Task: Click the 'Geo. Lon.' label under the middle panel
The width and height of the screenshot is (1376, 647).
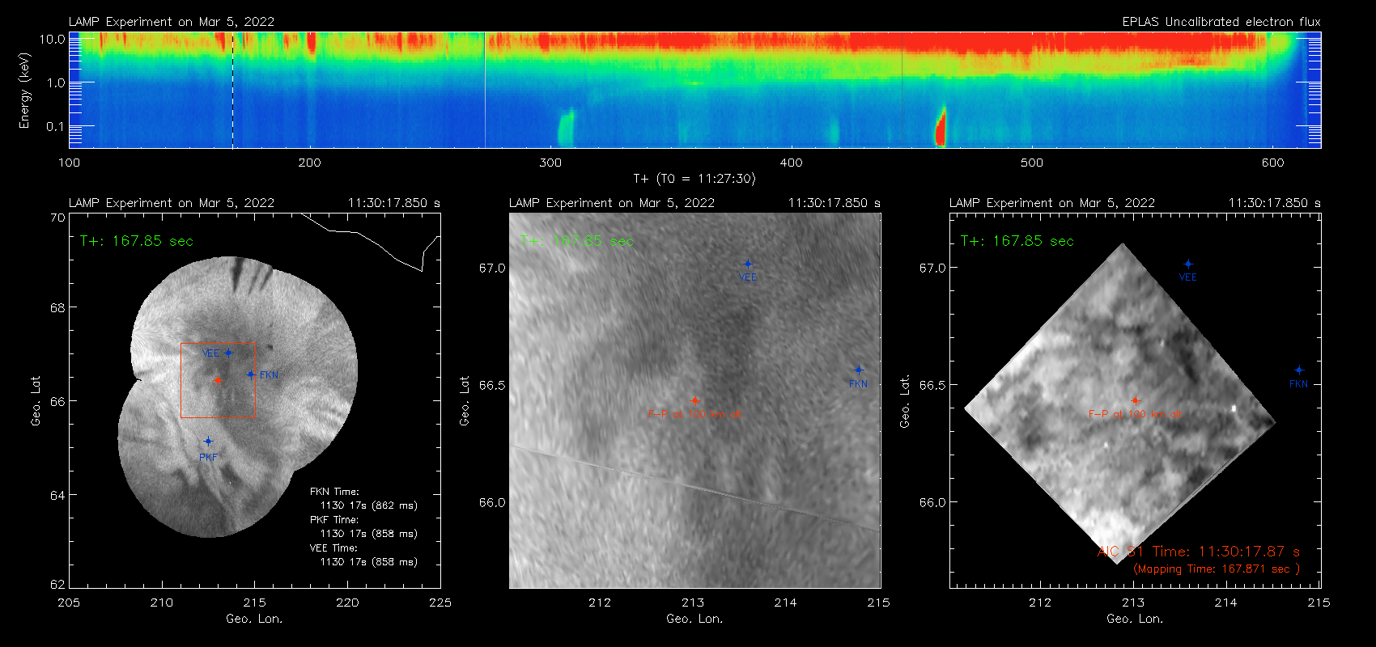Action: (694, 619)
